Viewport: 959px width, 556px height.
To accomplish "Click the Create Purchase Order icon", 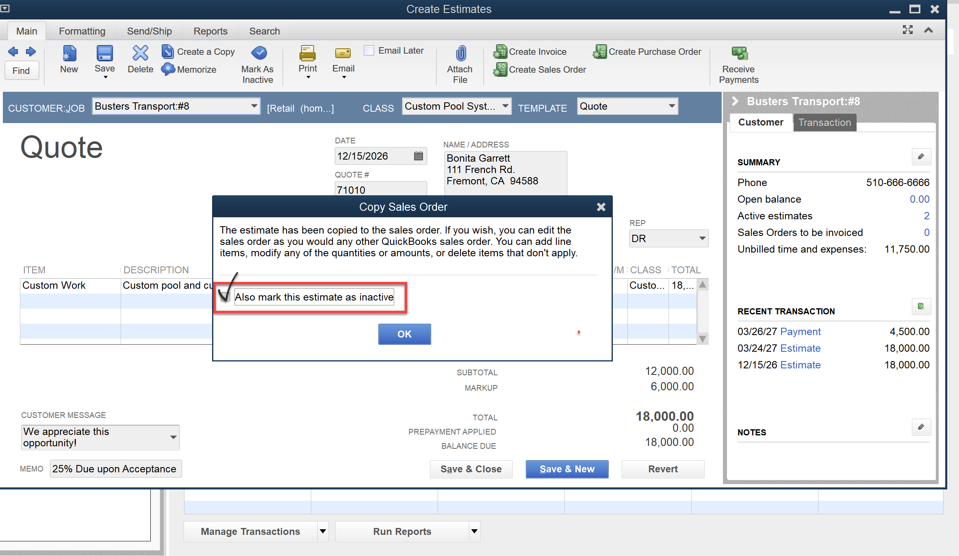I will click(600, 52).
